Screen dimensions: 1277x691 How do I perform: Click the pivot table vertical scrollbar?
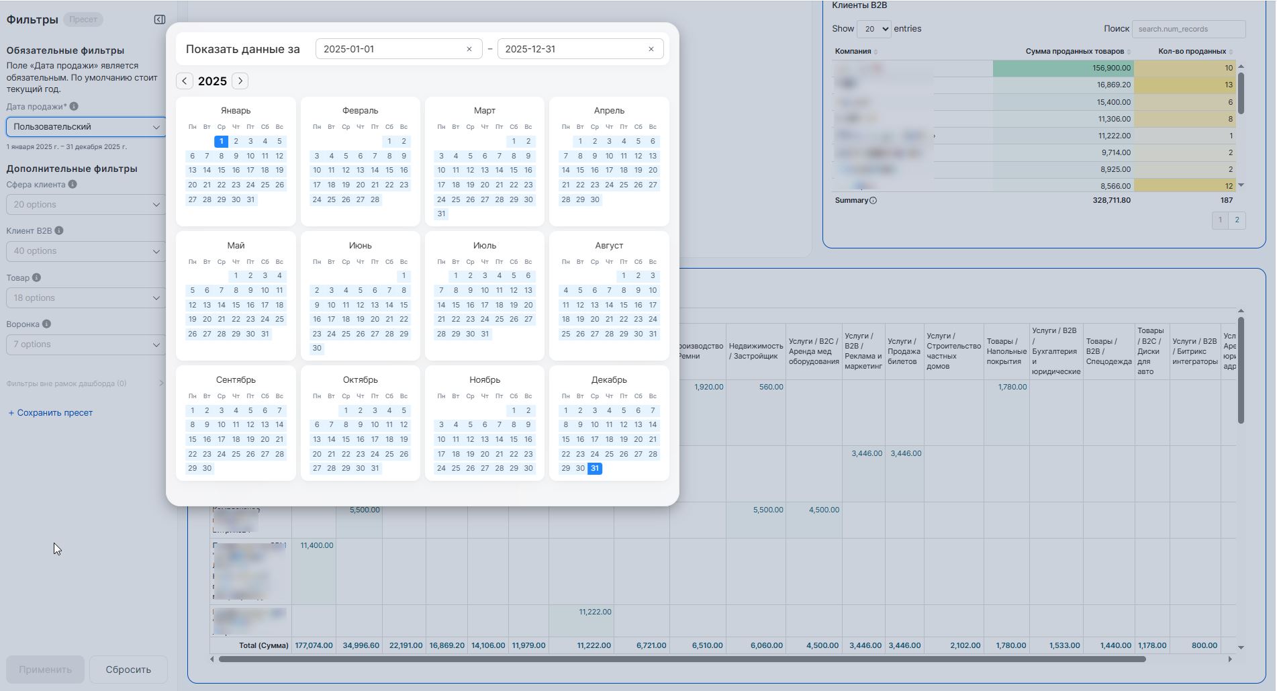pos(1241,369)
